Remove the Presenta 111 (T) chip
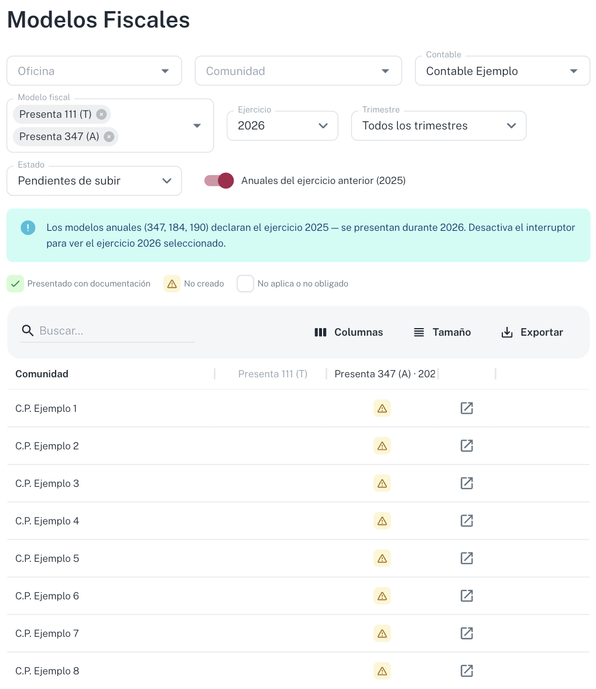Image resolution: width=596 pixels, height=689 pixels. tap(101, 114)
